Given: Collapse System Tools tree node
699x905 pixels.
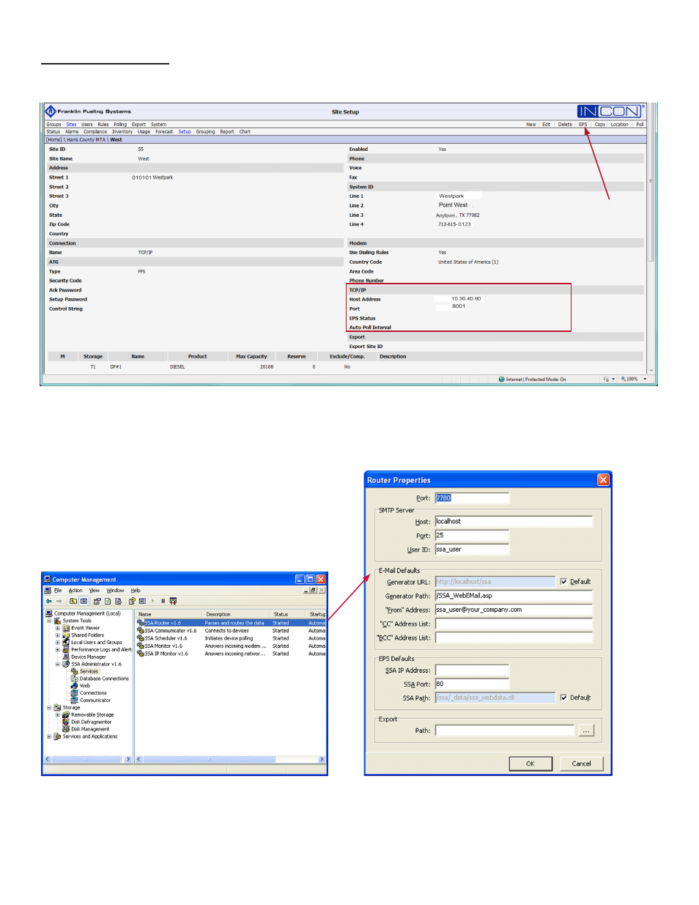Looking at the screenshot, I should (x=49, y=621).
